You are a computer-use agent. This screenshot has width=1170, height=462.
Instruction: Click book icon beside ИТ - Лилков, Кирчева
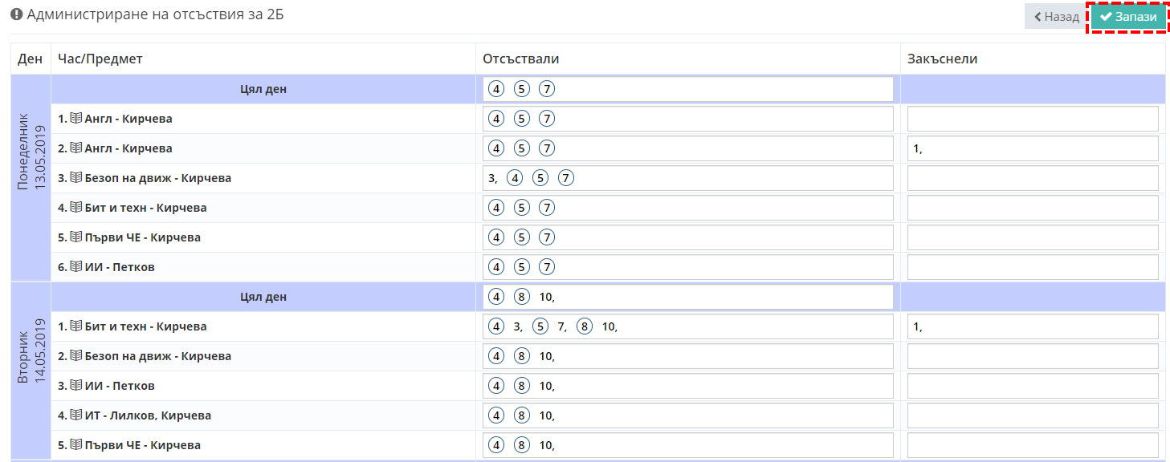(76, 415)
